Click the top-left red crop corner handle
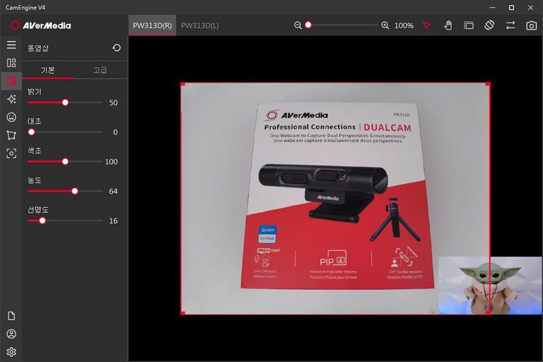Image resolution: width=543 pixels, height=362 pixels. (183, 85)
